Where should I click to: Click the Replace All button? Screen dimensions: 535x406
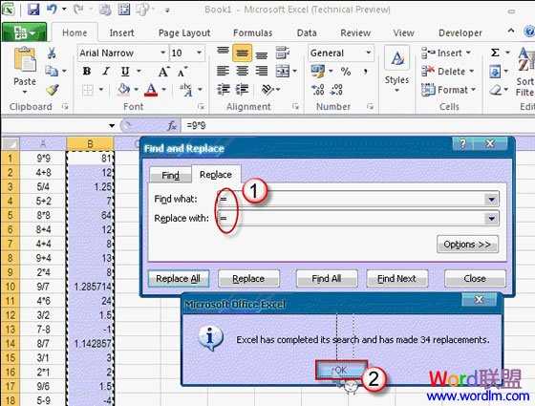(x=178, y=278)
